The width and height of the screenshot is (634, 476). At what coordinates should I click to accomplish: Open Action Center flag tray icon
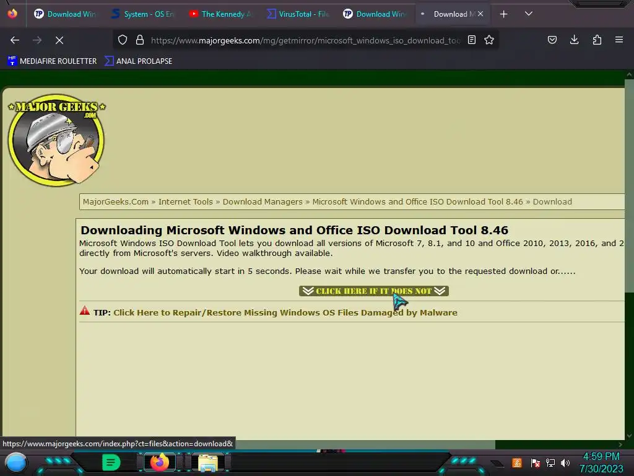click(535, 462)
